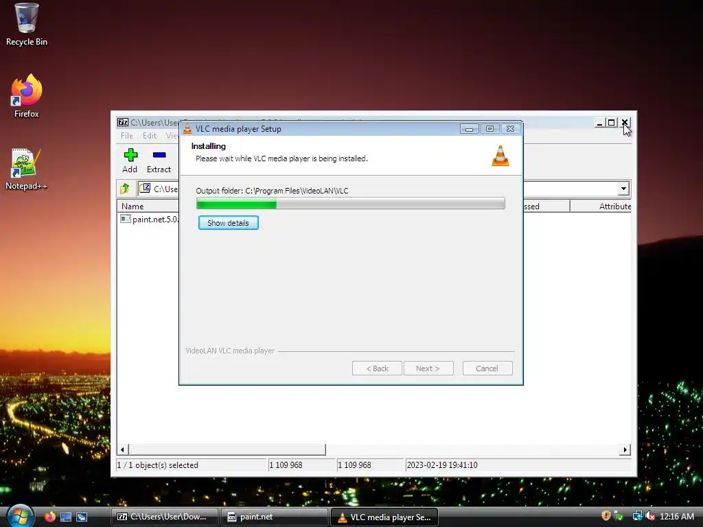Switch to VLC media player Setup taskbar button

[384, 517]
